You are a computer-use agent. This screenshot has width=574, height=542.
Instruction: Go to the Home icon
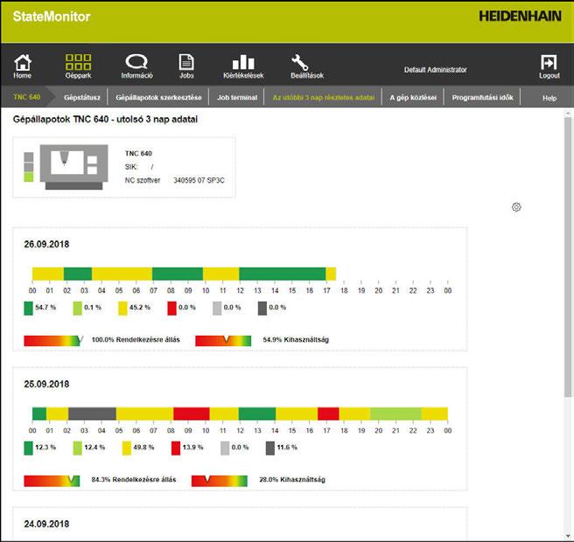23,63
